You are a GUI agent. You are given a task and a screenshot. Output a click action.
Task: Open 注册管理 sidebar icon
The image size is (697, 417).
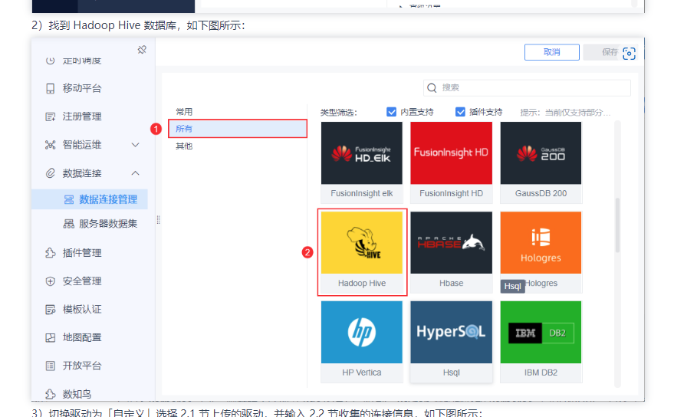[x=51, y=117]
